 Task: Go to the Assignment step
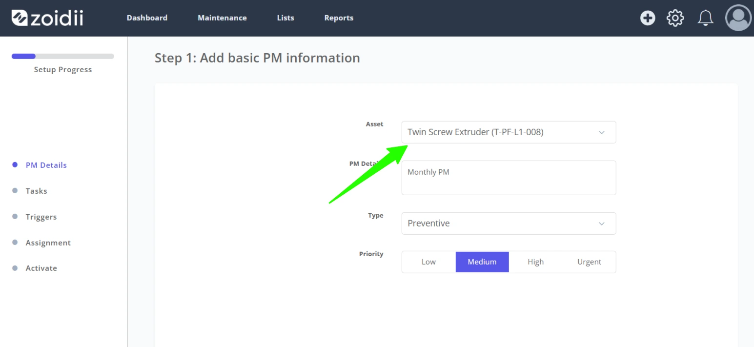point(48,243)
